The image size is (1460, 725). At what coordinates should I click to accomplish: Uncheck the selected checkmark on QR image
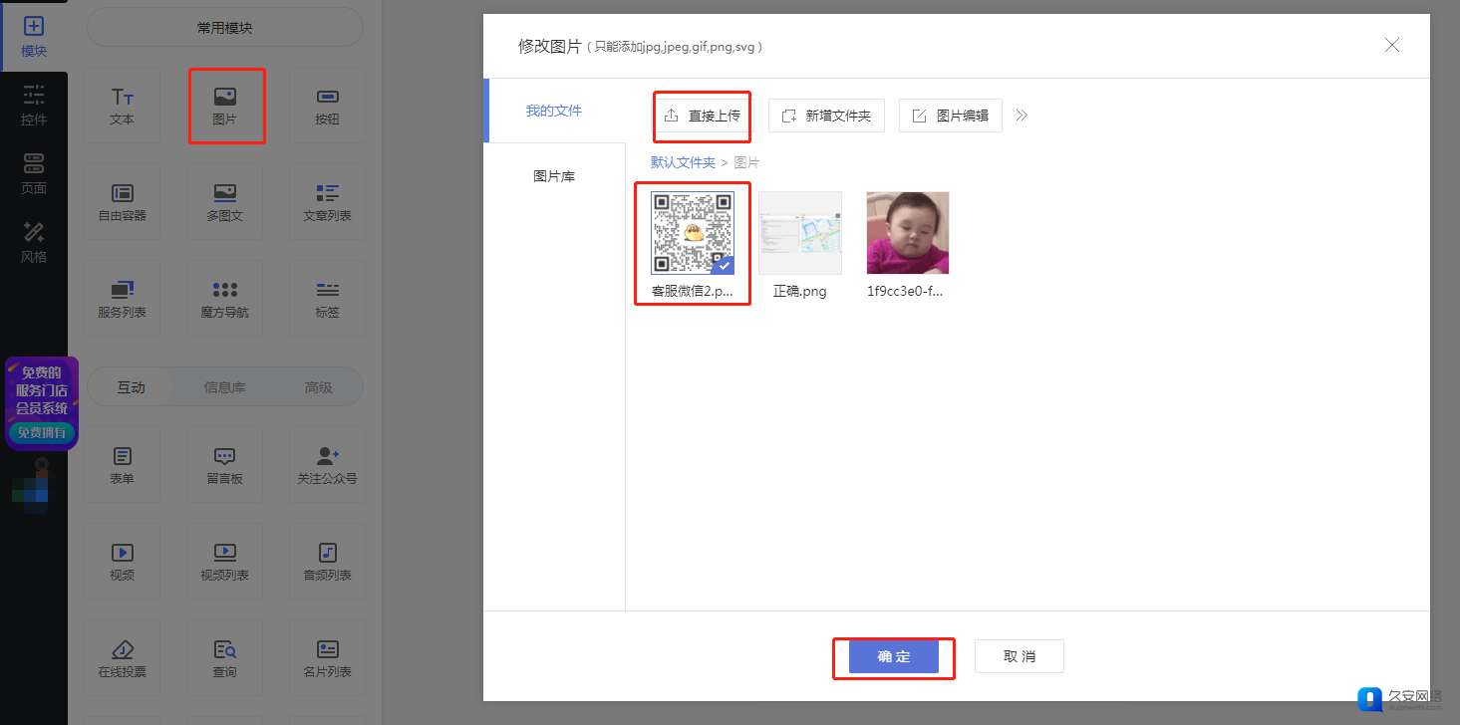pyautogui.click(x=725, y=265)
